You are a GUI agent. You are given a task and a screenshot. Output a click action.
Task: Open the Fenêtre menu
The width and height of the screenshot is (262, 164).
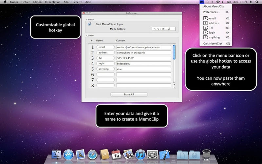[77, 2]
